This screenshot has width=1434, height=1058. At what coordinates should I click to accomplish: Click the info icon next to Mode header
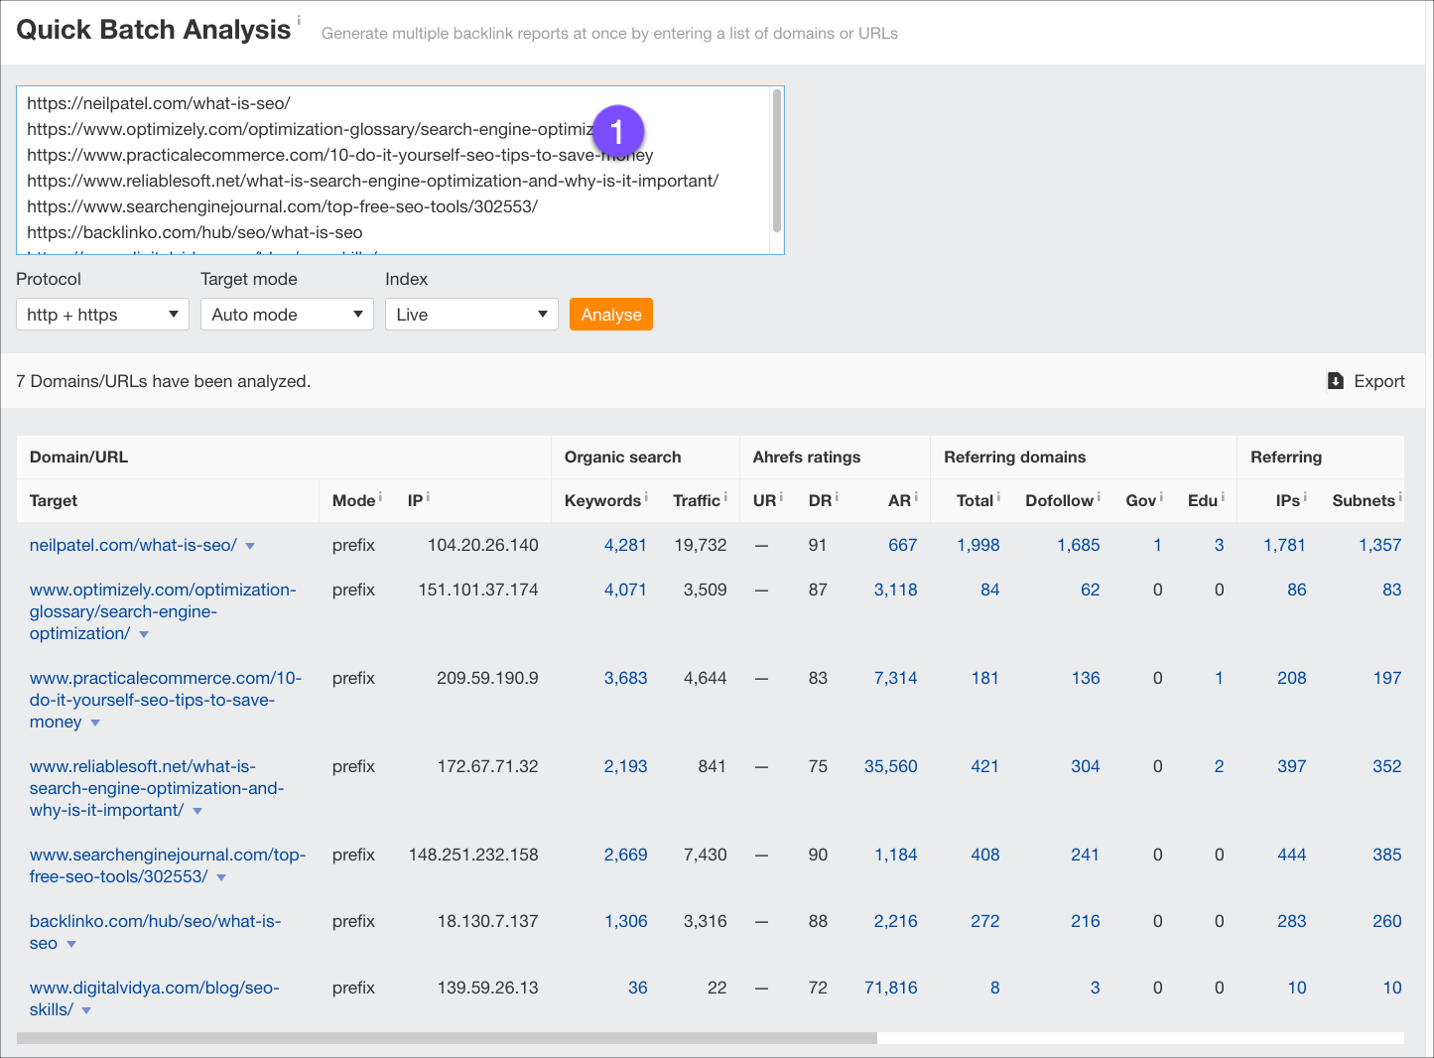380,496
